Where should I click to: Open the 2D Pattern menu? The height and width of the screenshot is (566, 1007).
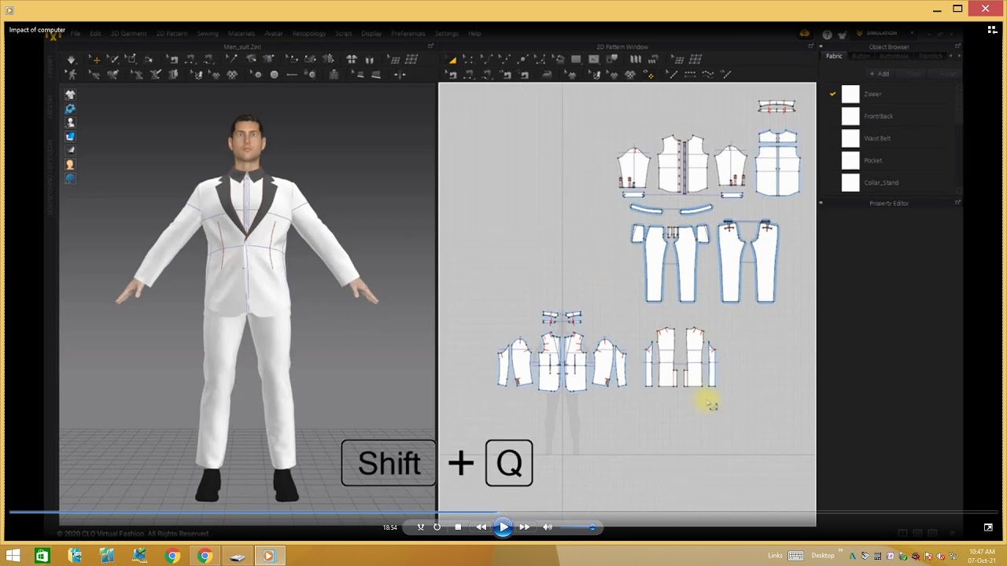172,34
